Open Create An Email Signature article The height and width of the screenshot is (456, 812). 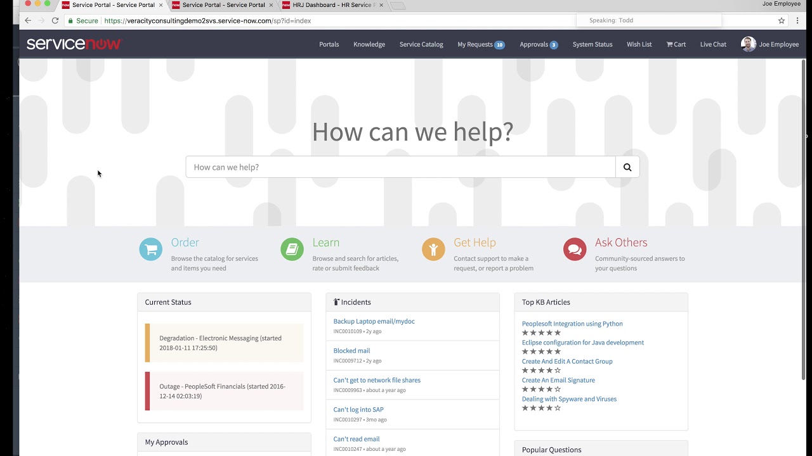point(558,380)
